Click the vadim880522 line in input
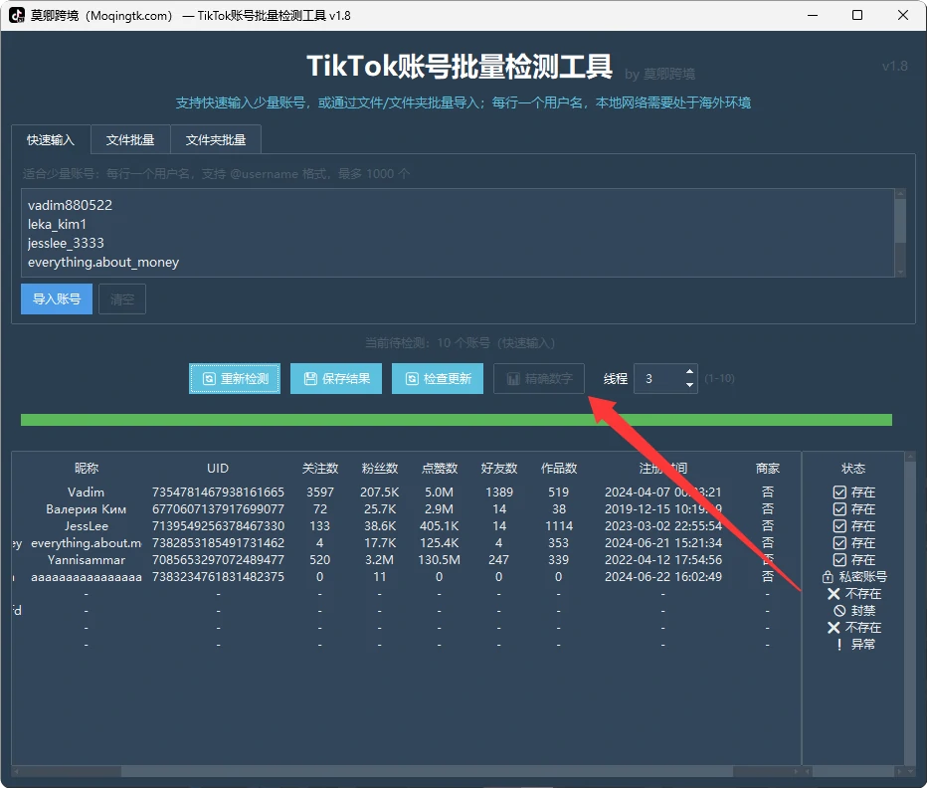 click(x=70, y=205)
